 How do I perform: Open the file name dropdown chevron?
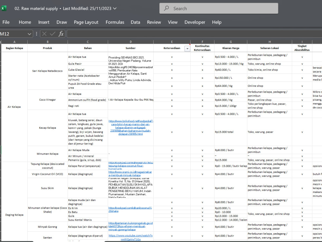coord(115,8)
